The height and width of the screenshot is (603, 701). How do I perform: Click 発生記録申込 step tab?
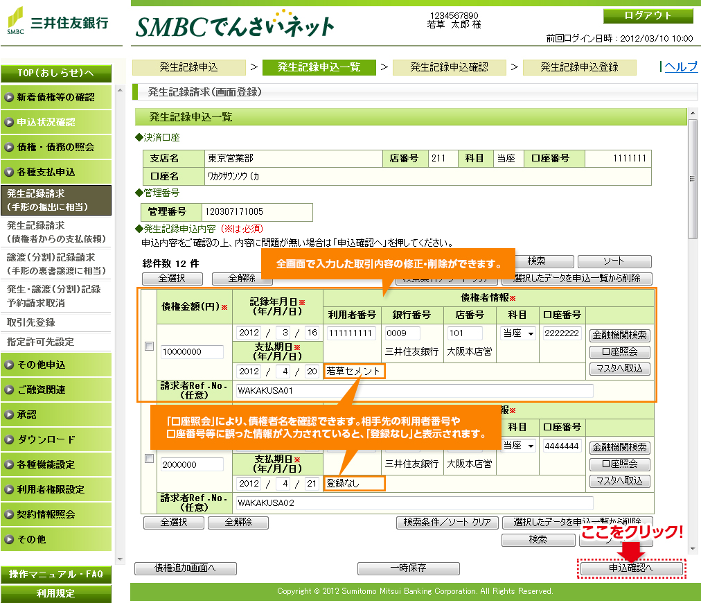188,67
